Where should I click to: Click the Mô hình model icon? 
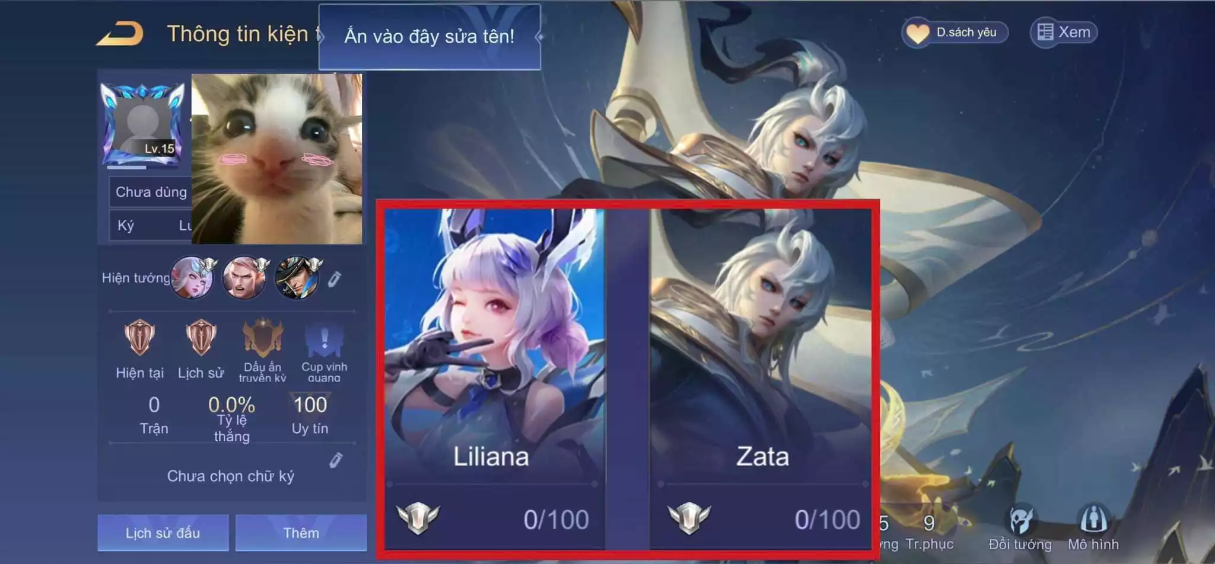[1093, 528]
